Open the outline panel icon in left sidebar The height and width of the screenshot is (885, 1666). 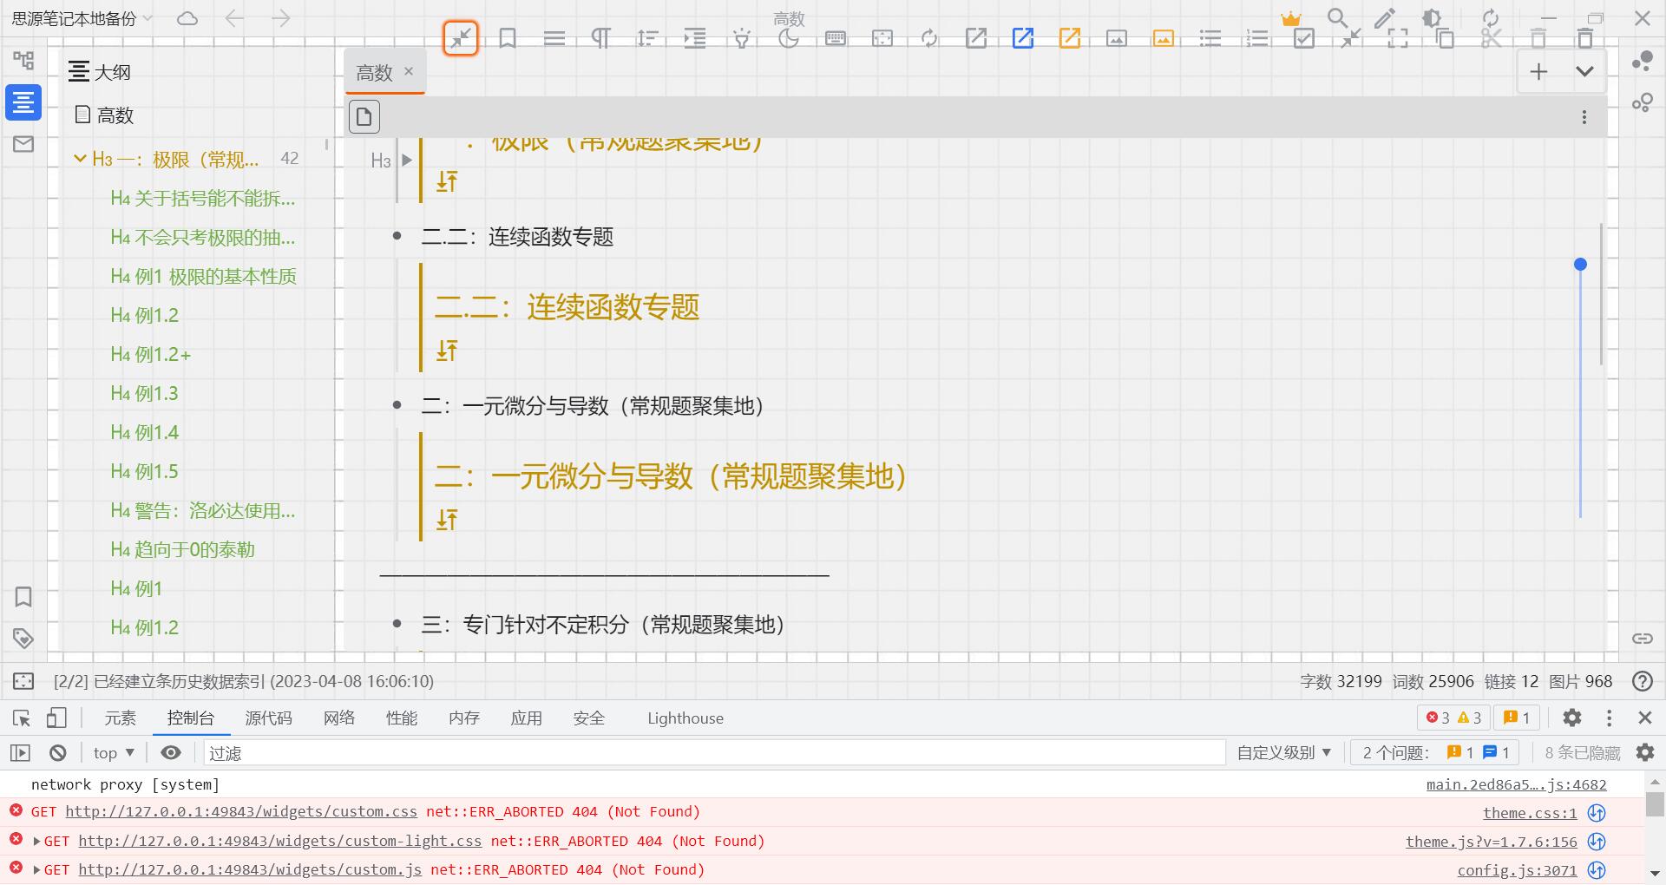click(23, 102)
